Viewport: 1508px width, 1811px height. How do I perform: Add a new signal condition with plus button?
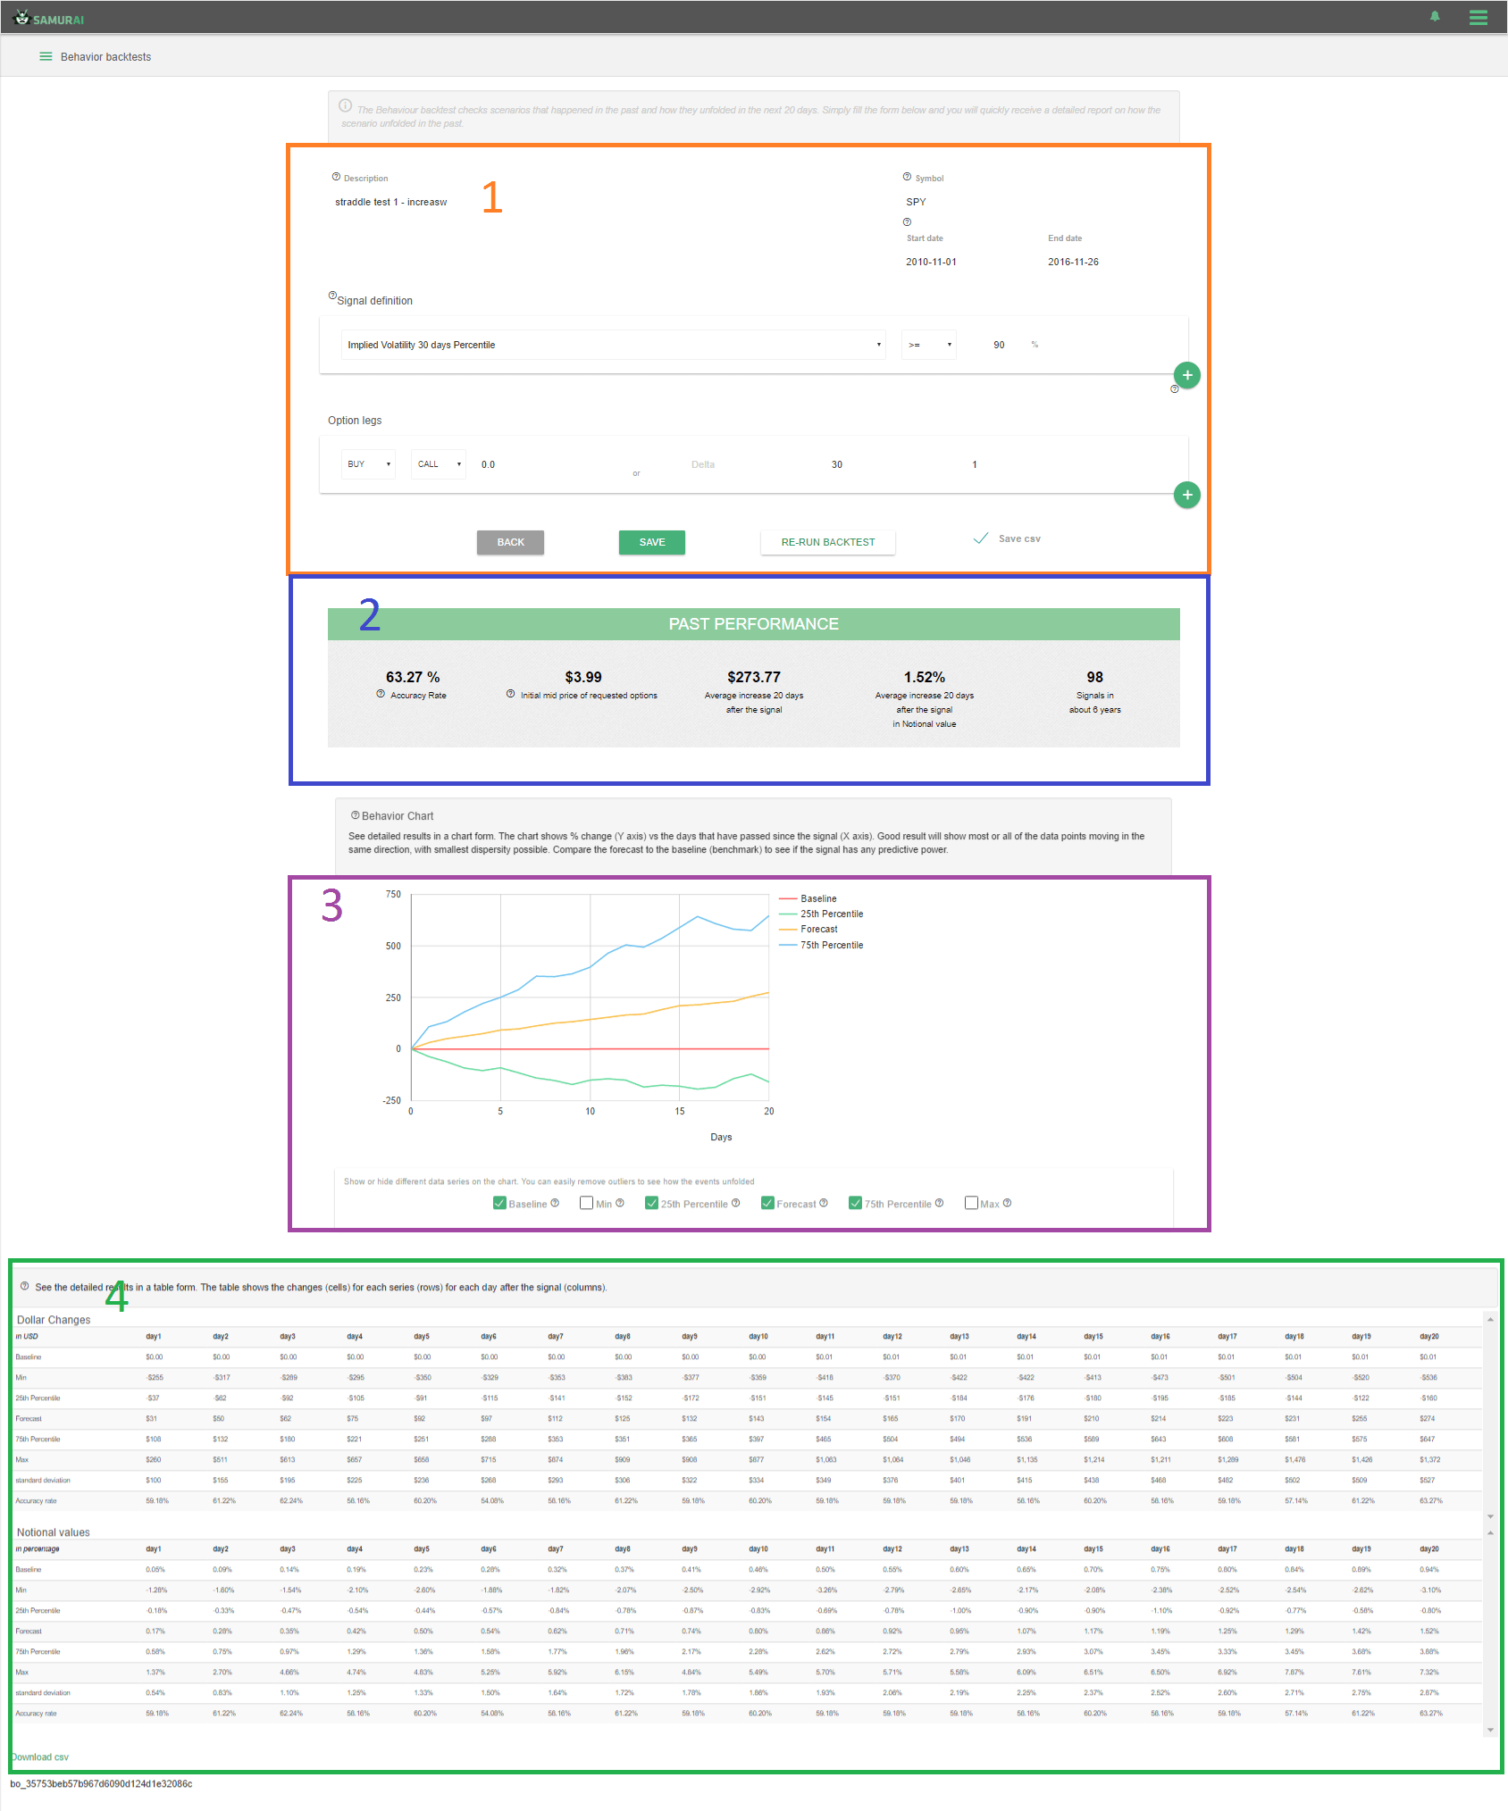1186,375
